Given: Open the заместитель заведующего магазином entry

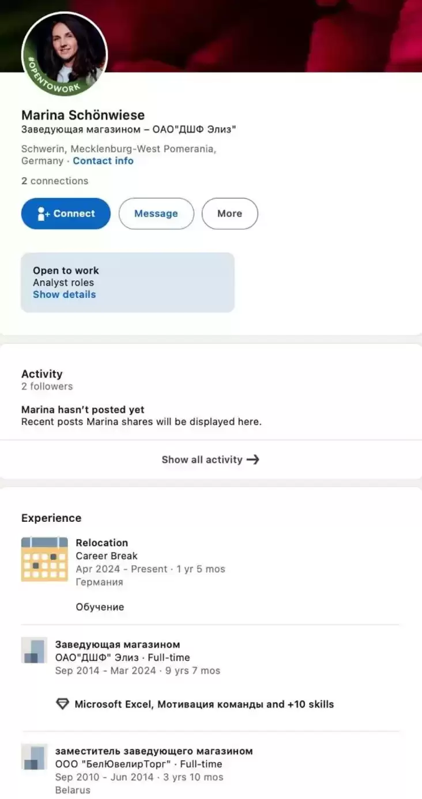Looking at the screenshot, I should [154, 751].
